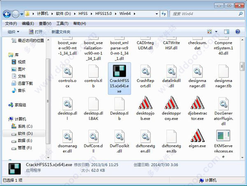The width and height of the screenshot is (247, 186).
Task: Select the controls.ocx file icon
Action: pos(68,71)
